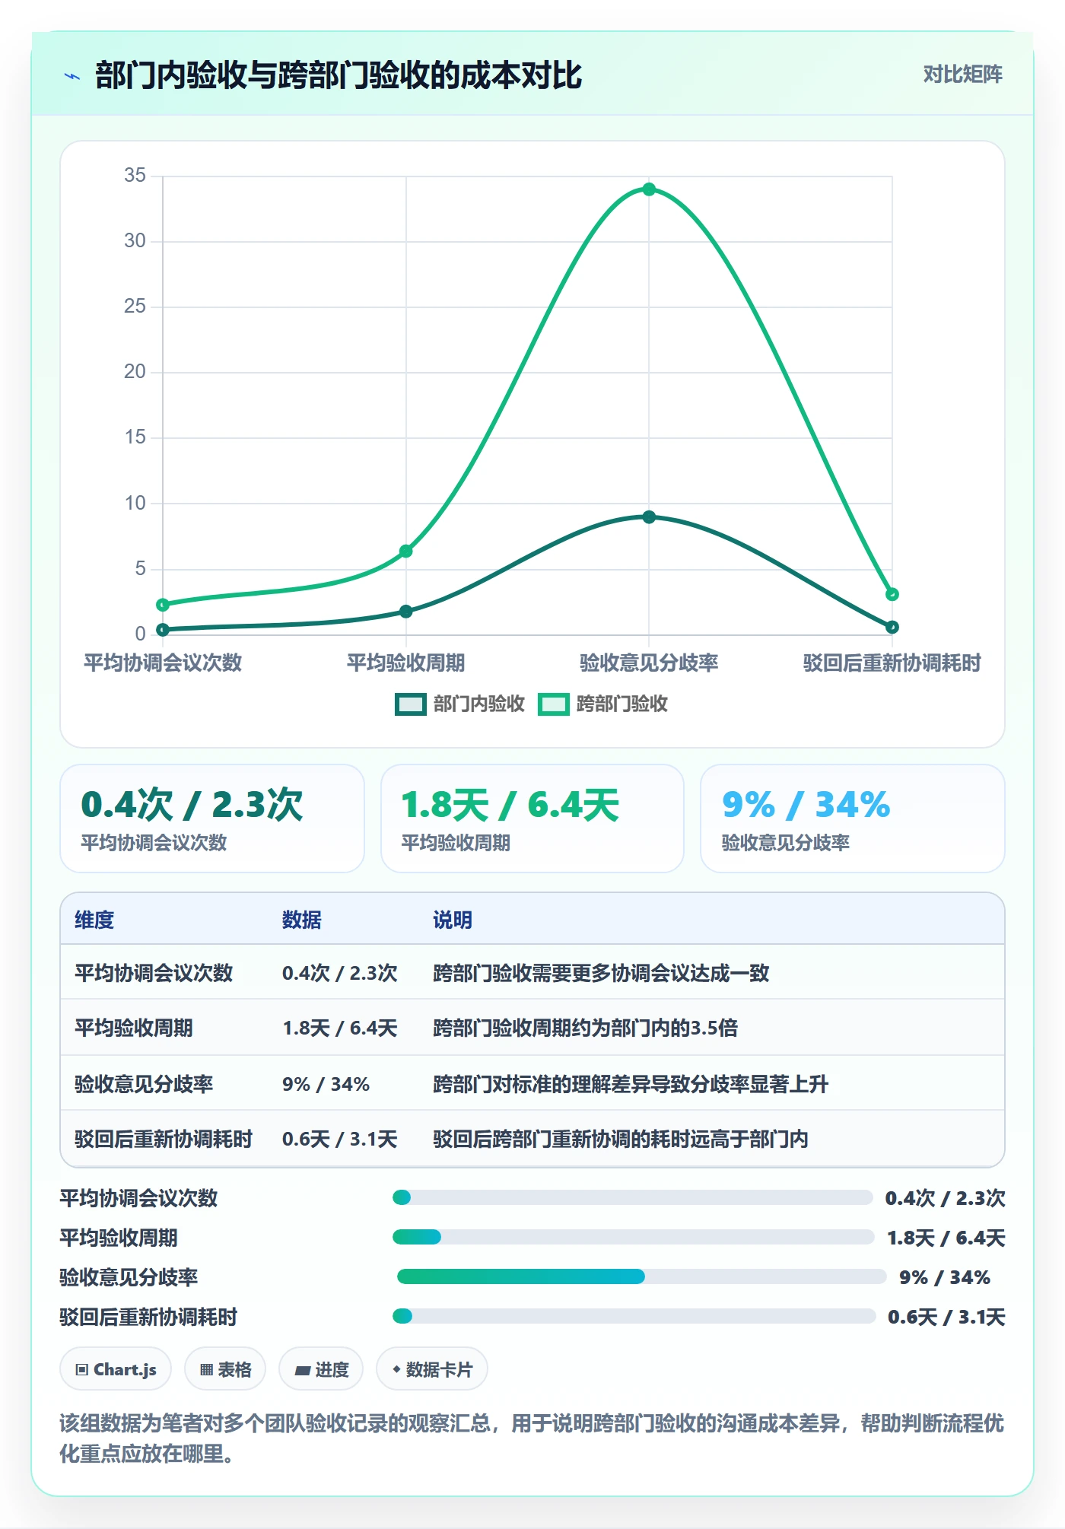Screen dimensions: 1065x1529
Task: Click the 平均协调会议次数 progress bar
Action: coord(633,1197)
